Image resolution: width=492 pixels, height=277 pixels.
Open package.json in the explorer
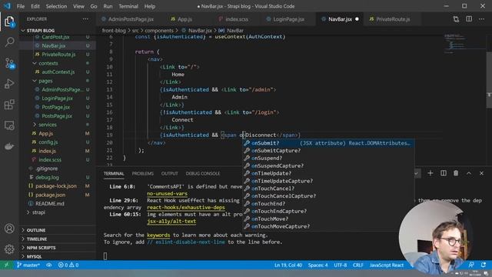(50, 195)
